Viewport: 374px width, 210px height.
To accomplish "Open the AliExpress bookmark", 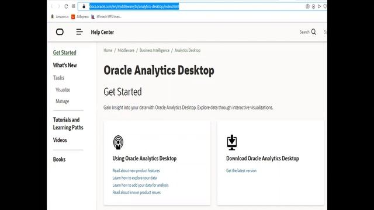I will [80, 17].
